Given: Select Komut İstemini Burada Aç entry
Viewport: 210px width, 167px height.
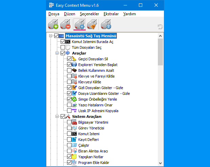Looking at the screenshot, I should [92, 42].
